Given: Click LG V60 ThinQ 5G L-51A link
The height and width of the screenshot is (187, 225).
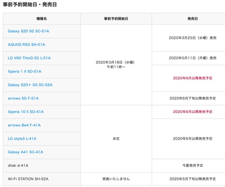Looking at the screenshot, I should point(29,58).
